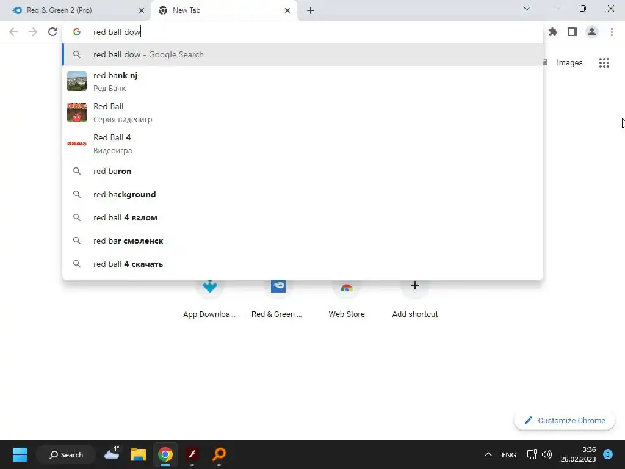Toggle the side panel icon

click(x=573, y=32)
